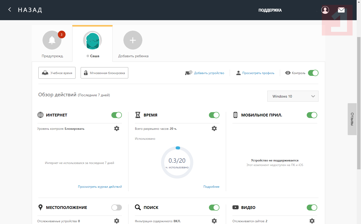The height and width of the screenshot is (224, 361).
Task: Enable the МЕСТОПОЛОЖЕНИЕ switch
Action: tap(116, 207)
